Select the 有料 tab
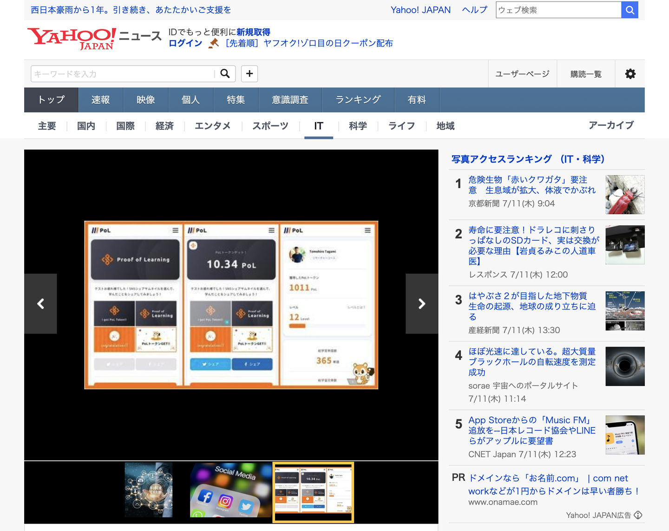The height and width of the screenshot is (531, 669). 417,100
